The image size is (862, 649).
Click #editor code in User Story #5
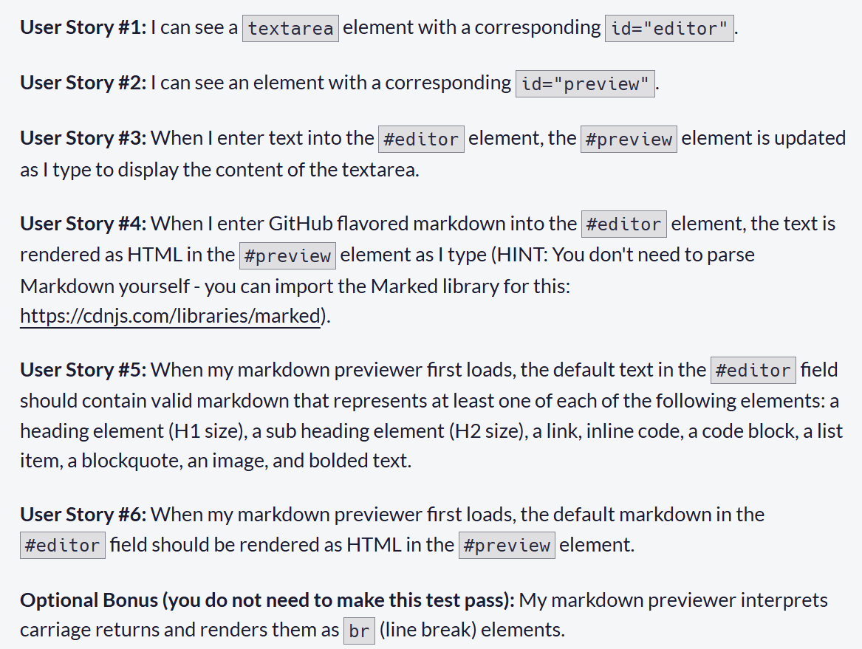[753, 370]
